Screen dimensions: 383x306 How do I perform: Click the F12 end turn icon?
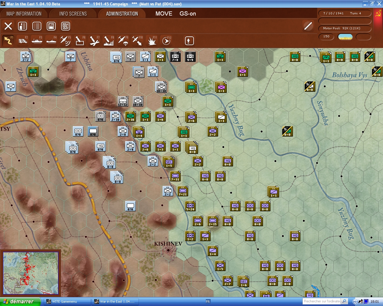166,41
